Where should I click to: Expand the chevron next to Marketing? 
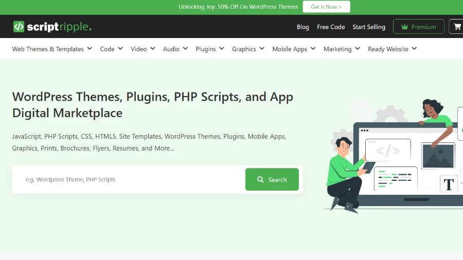[358, 48]
